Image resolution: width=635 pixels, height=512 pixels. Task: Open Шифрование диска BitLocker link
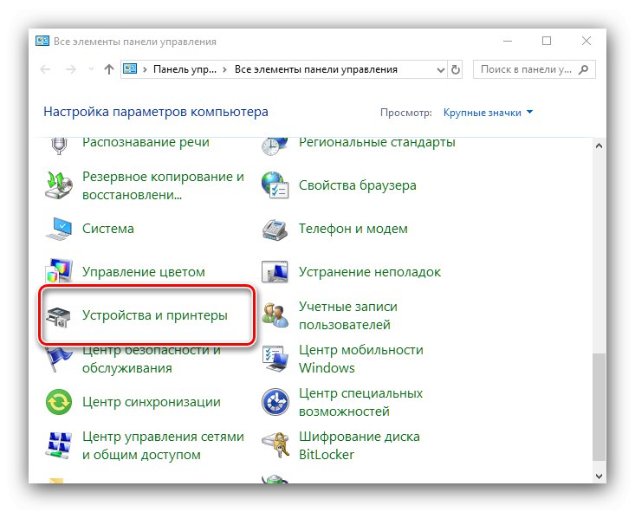360,445
